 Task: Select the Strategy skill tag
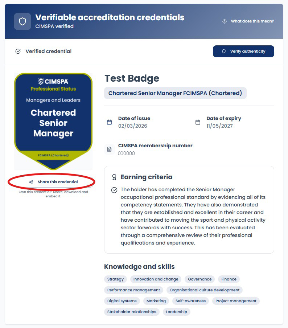pyautogui.click(x=115, y=279)
